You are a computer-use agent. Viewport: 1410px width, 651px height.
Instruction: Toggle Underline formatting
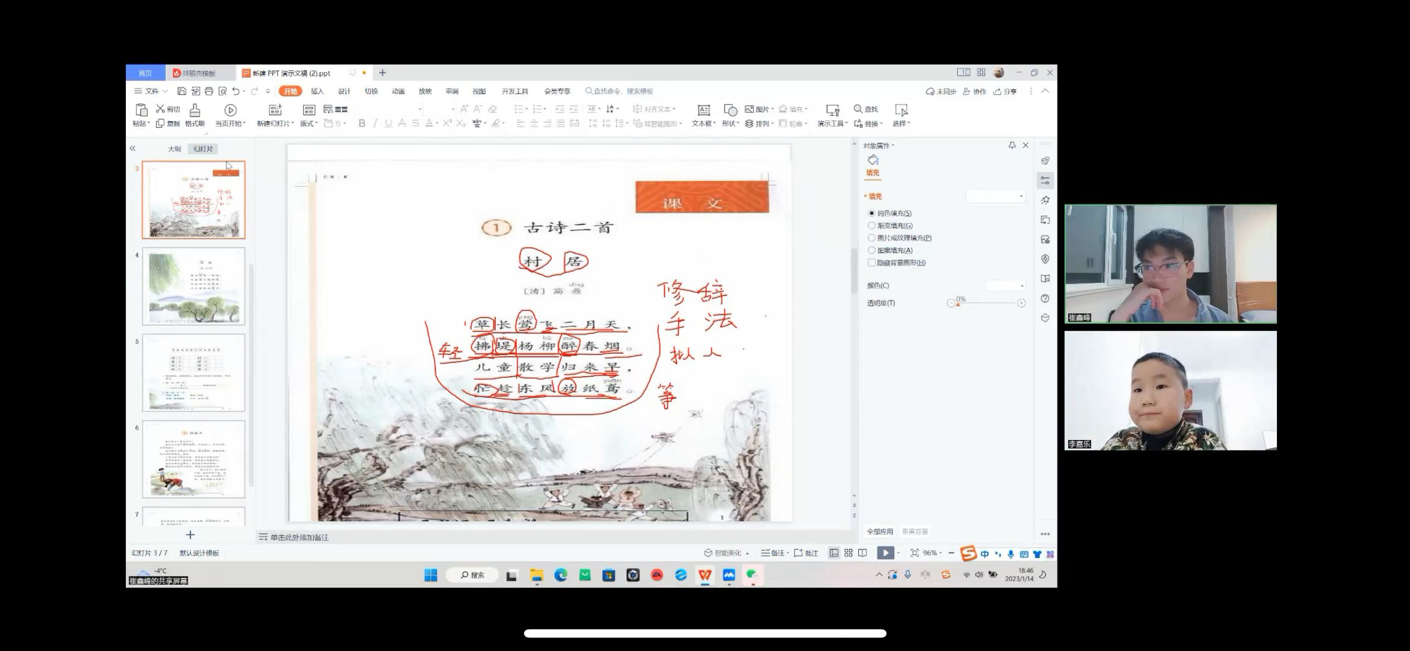[389, 124]
